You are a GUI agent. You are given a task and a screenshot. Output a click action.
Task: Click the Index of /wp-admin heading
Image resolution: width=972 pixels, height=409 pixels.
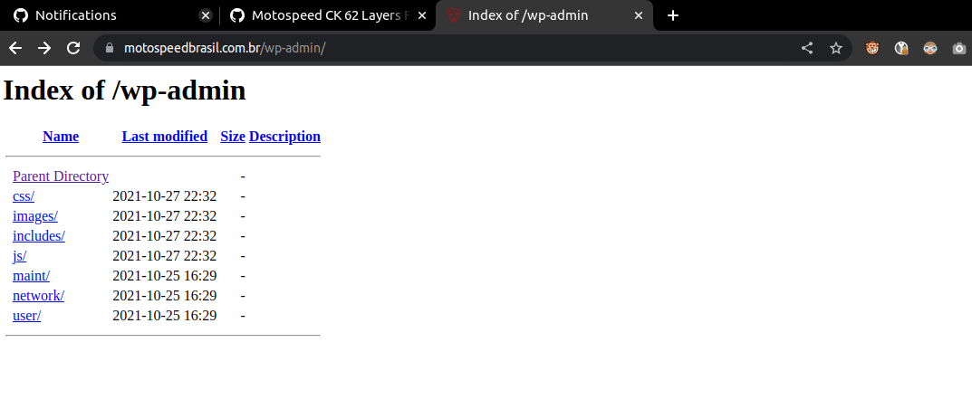[125, 90]
